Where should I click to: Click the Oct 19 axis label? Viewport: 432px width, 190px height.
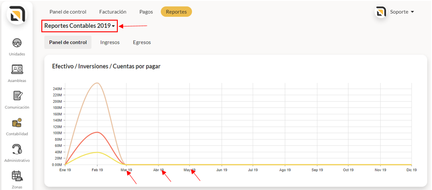348,170
